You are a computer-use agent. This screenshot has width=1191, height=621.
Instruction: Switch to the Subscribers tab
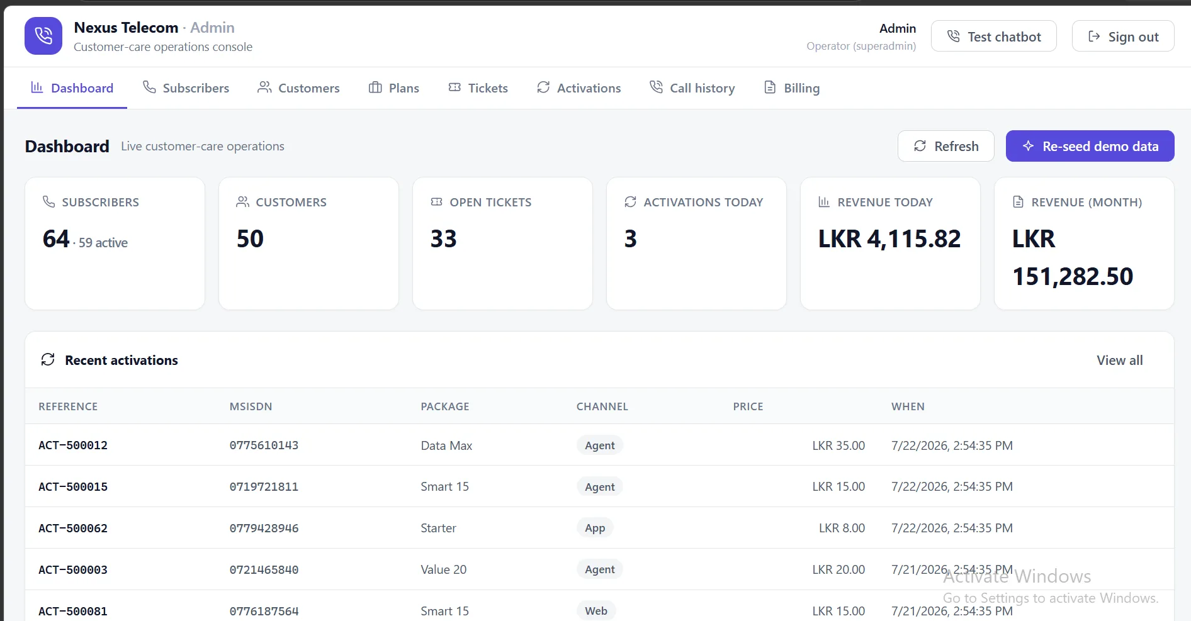[x=186, y=88]
